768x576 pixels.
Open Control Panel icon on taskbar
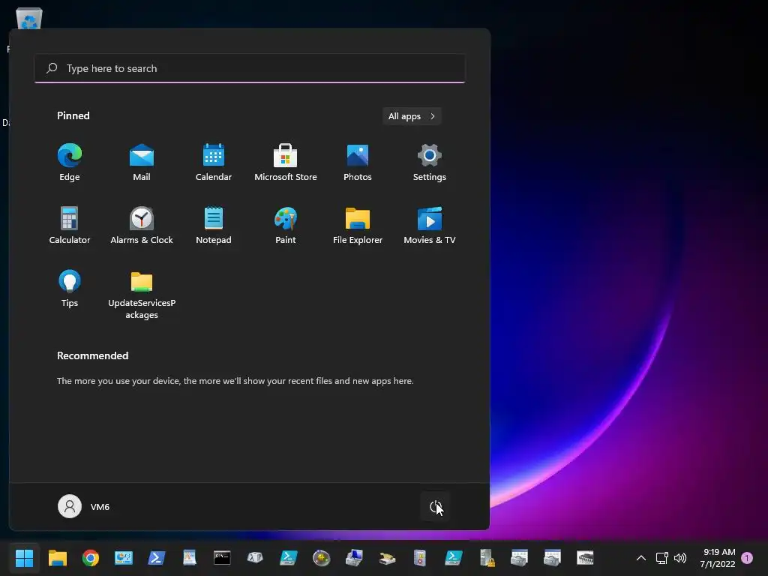click(124, 558)
